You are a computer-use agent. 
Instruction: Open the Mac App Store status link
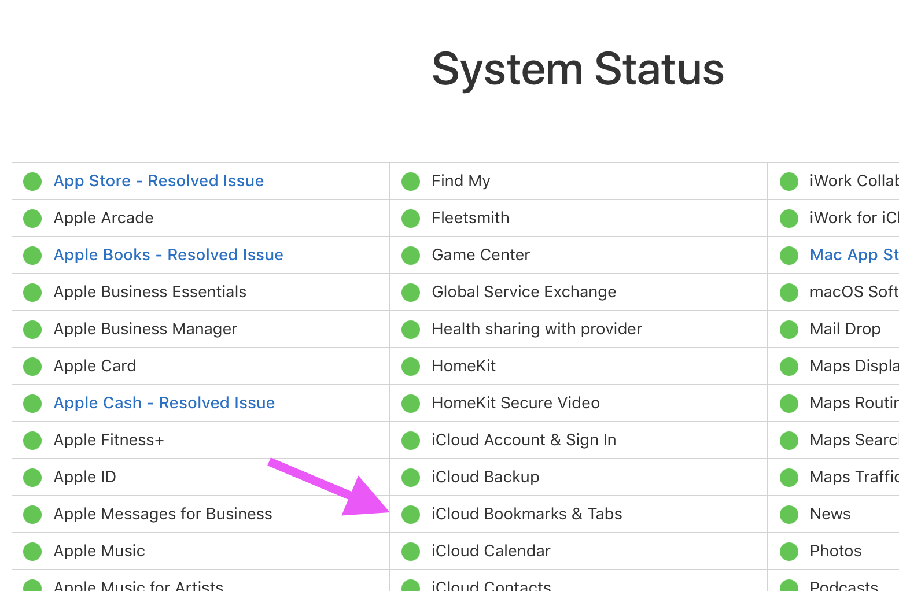coord(854,255)
